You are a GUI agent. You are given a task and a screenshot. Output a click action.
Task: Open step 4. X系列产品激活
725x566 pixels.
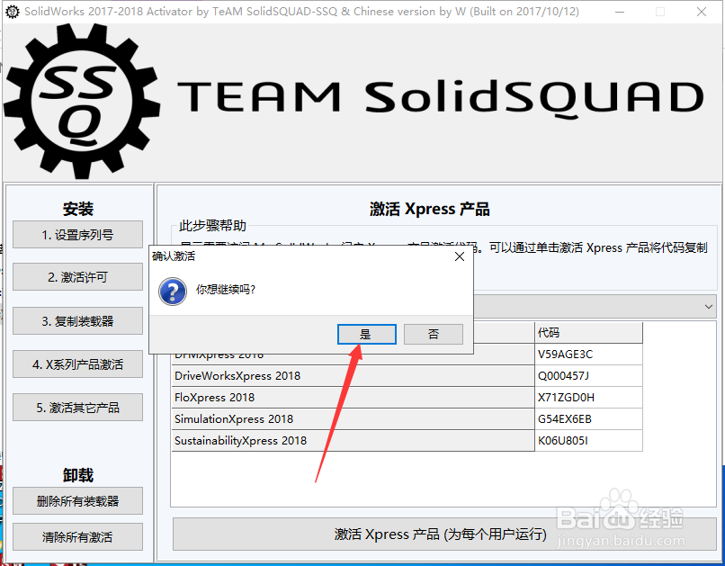tap(77, 364)
